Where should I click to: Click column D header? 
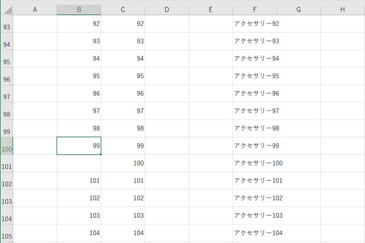tap(167, 10)
